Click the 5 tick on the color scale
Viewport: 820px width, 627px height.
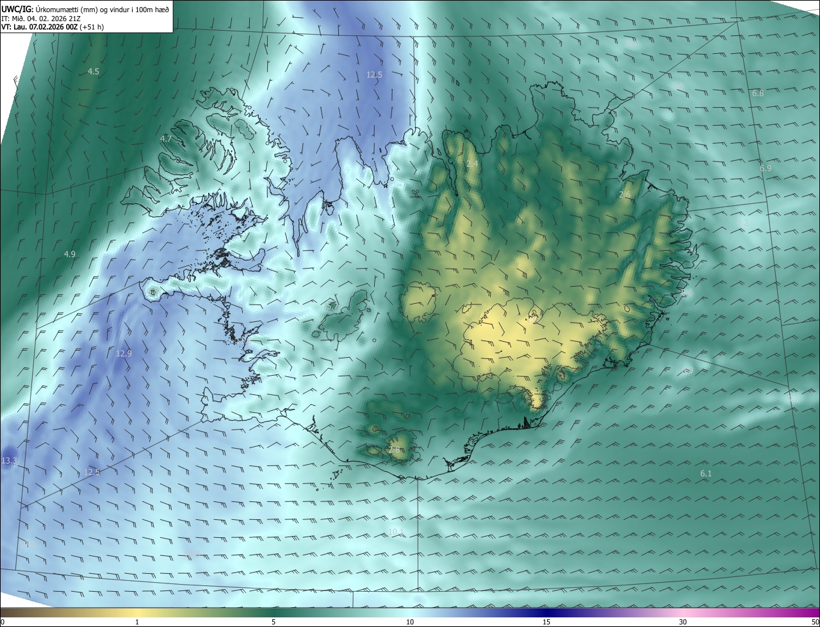pyautogui.click(x=274, y=622)
